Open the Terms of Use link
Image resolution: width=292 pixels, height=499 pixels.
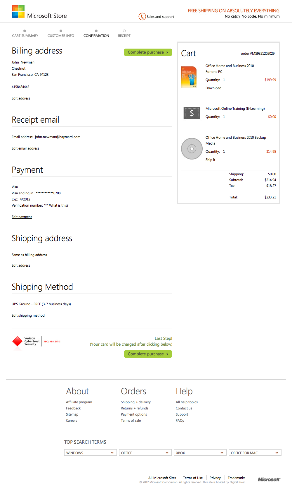(192, 478)
